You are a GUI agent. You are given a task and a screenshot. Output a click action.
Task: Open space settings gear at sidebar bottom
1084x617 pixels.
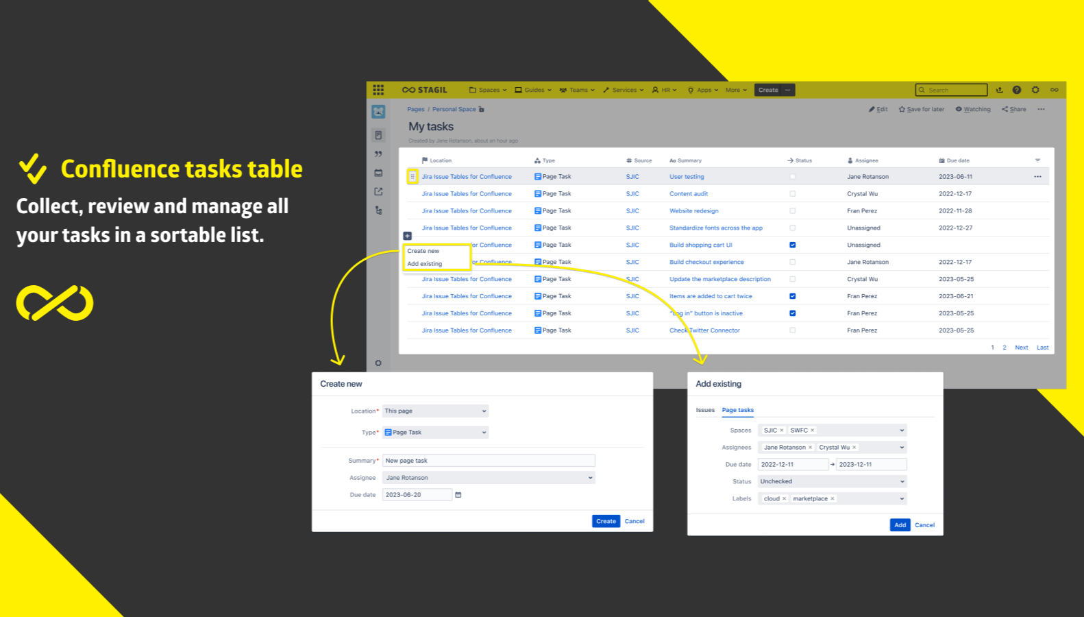[x=378, y=363]
